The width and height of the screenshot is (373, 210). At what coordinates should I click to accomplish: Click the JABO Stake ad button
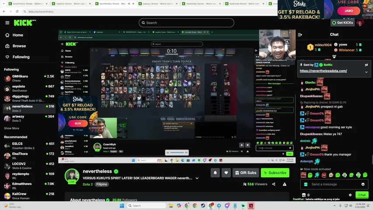(x=349, y=10)
